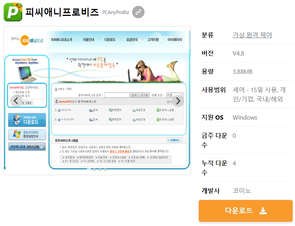The width and height of the screenshot is (295, 226).
Task: Click the 개발사 developer label
Action: click(x=210, y=191)
